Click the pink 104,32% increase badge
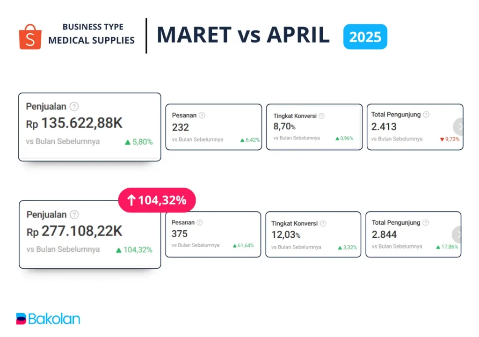Viewport: 479px width, 337px height. tap(157, 201)
